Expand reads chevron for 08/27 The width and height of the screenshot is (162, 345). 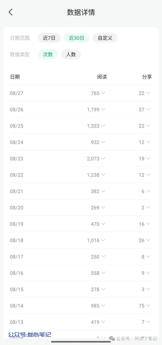pos(103,93)
